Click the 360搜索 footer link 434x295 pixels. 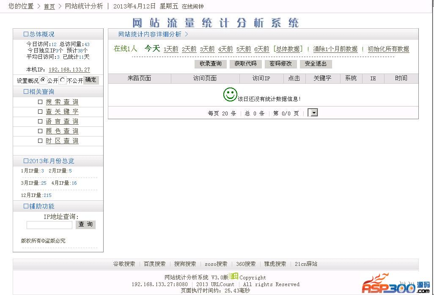(246, 264)
